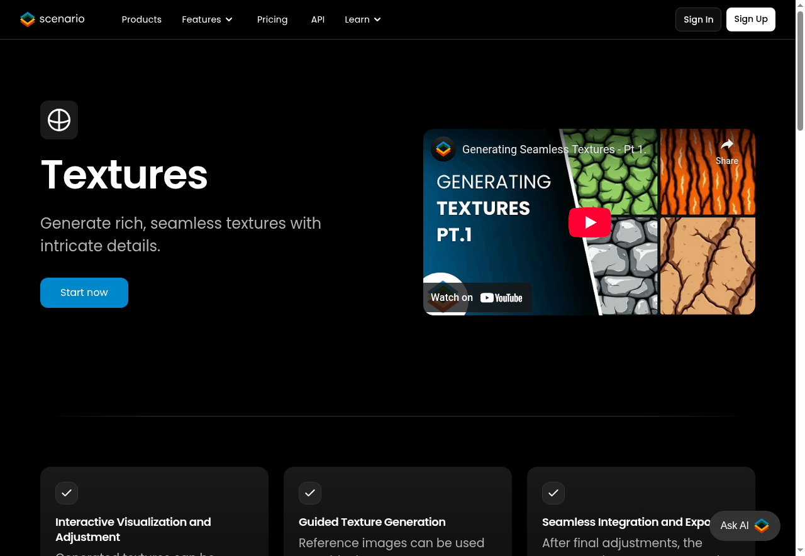Click the blue Start now button
The image size is (805, 556).
[x=84, y=293]
